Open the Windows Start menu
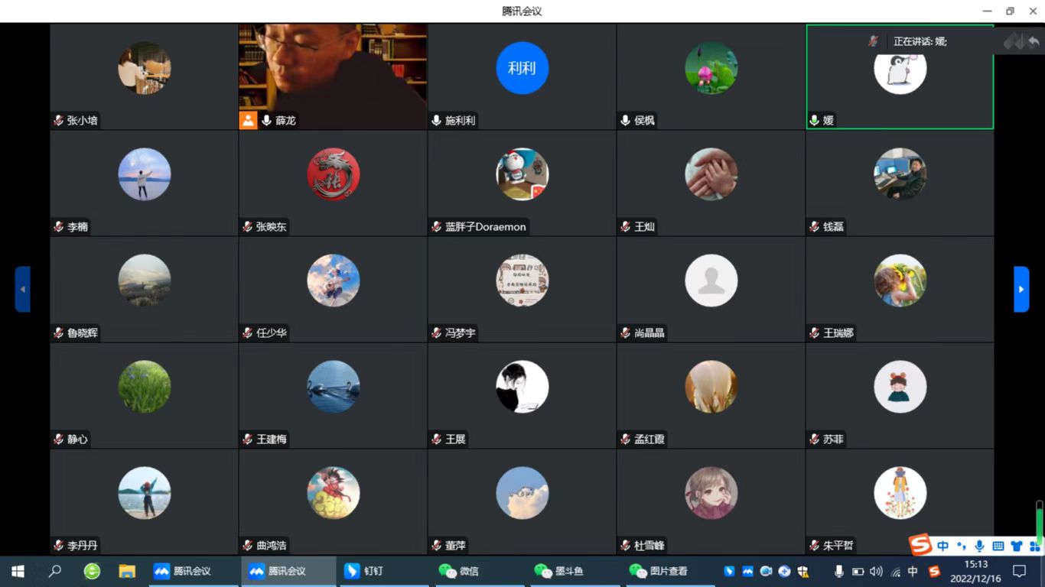 point(18,571)
